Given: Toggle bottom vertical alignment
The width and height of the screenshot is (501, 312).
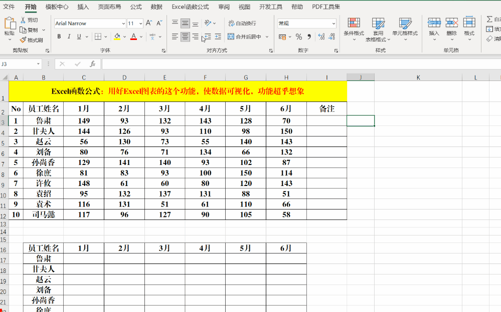Looking at the screenshot, I should click(x=195, y=23).
